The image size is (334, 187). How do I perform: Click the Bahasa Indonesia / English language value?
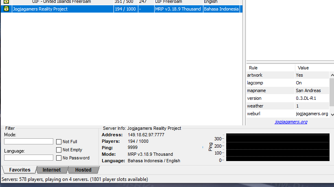pos(154,161)
